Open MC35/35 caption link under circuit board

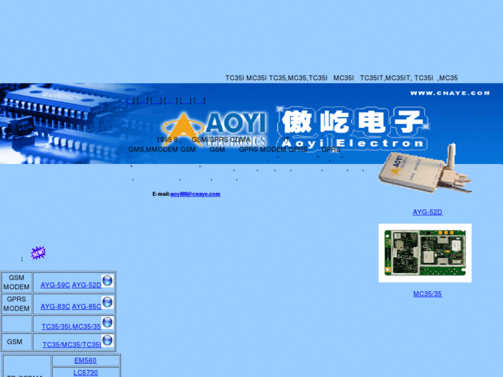428,294
